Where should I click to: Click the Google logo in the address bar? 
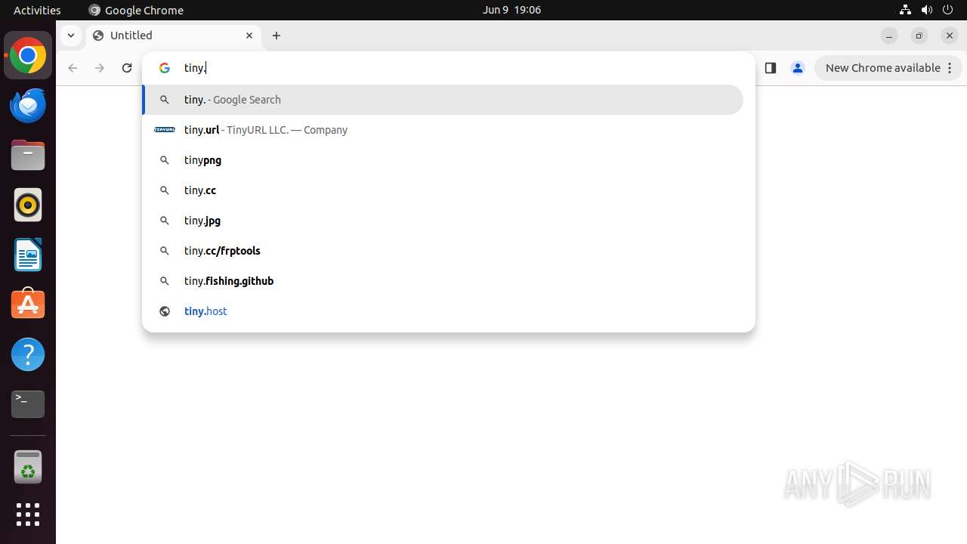165,68
